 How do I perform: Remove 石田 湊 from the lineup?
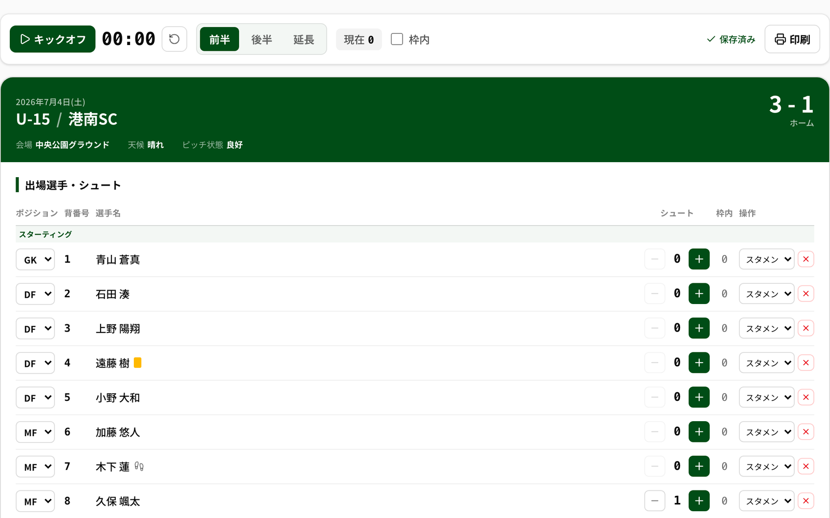[x=806, y=294]
